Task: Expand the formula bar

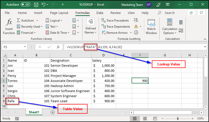Action: (x=205, y=47)
